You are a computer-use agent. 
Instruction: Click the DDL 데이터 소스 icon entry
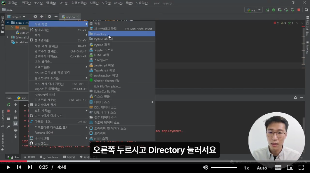tap(91, 107)
